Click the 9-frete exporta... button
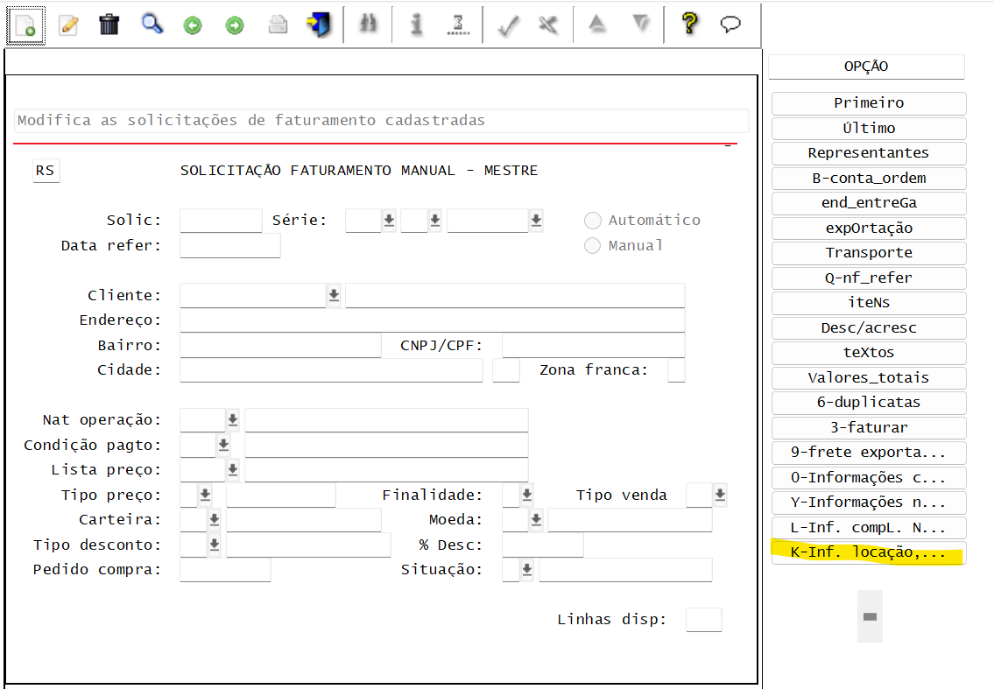 click(869, 453)
